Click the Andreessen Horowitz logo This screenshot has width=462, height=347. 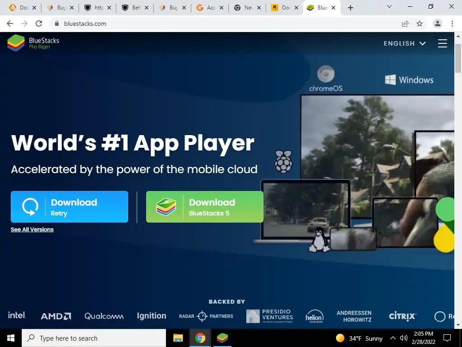pyautogui.click(x=354, y=316)
